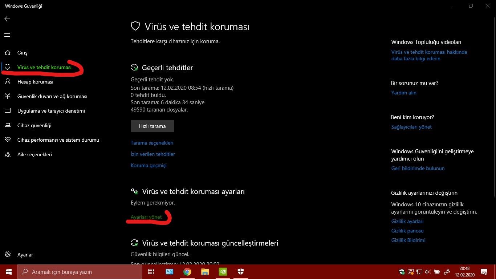Viewport: 496px width, 279px height.
Task: Open File Explorer from the taskbar
Action: (x=205, y=272)
